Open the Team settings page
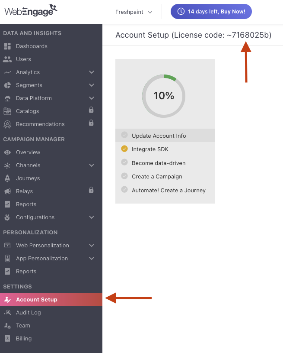This screenshot has height=353, width=283. pyautogui.click(x=23, y=326)
